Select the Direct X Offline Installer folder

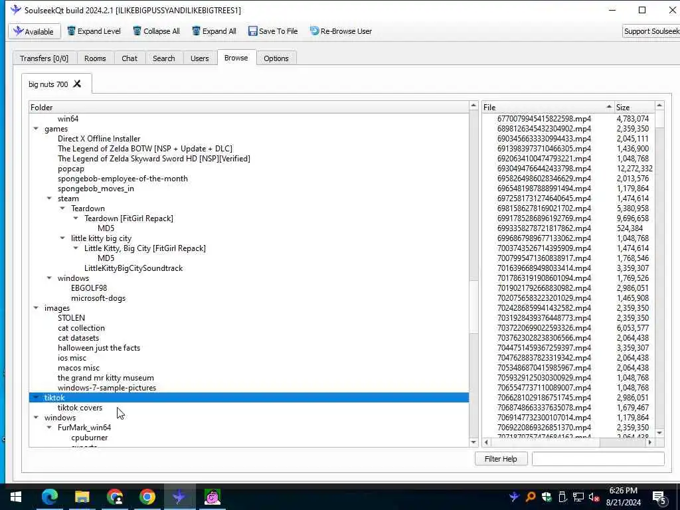(99, 139)
